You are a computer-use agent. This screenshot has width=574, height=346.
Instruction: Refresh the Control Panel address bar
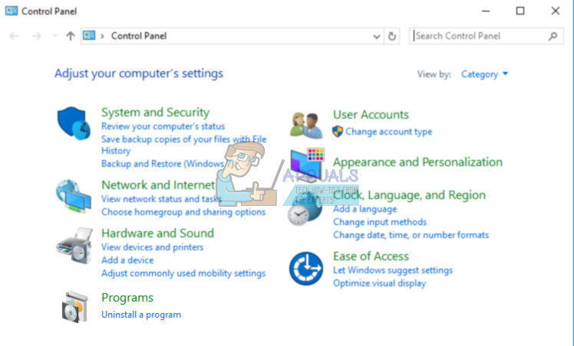pyautogui.click(x=393, y=36)
